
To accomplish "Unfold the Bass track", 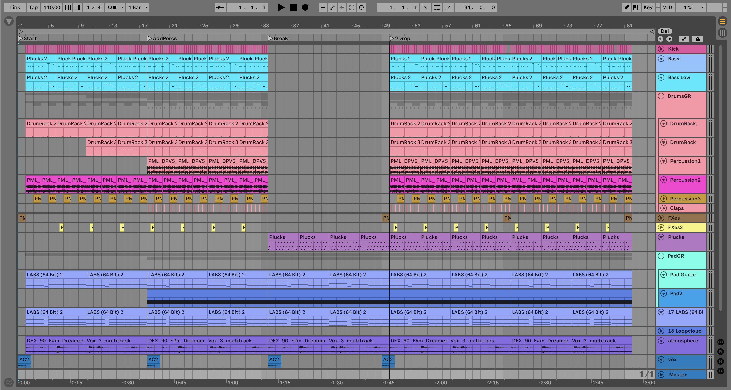I will pos(661,59).
